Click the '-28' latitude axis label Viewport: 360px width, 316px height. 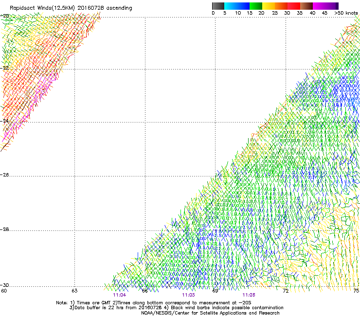coord(4,229)
